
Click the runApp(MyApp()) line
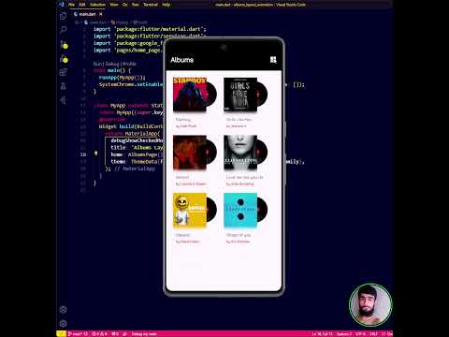click(x=122, y=78)
